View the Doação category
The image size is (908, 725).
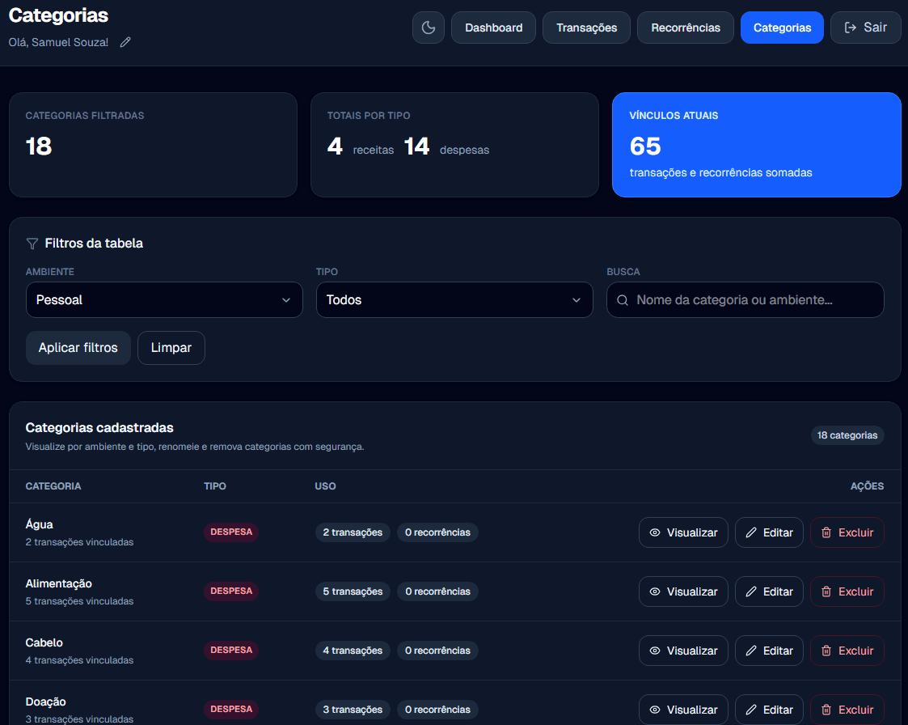683,710
